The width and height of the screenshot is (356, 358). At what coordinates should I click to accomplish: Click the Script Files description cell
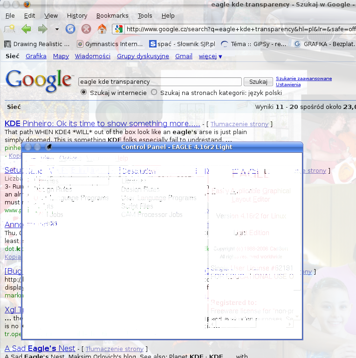coord(137,206)
